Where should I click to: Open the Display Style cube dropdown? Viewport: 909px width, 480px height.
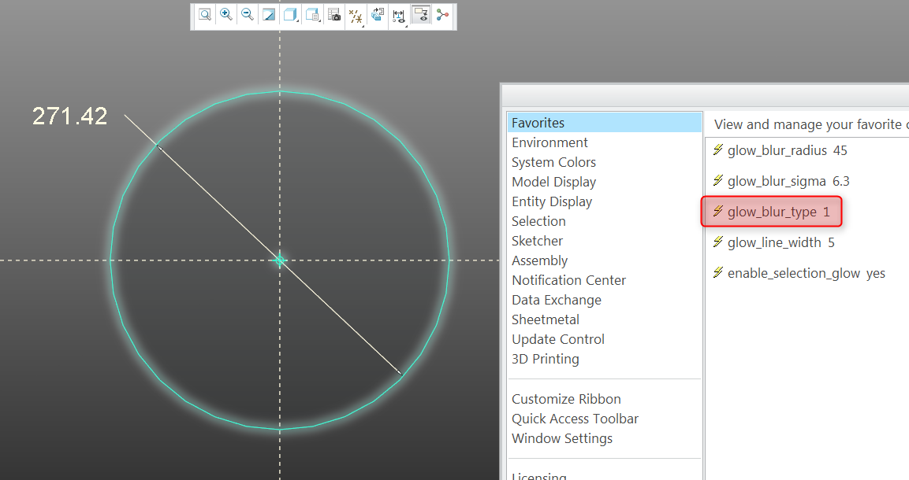click(290, 15)
